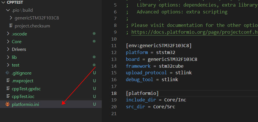The image size is (258, 122).
Task: Click the PlatformIO ant icon beside platformio.ini
Action: point(8,104)
